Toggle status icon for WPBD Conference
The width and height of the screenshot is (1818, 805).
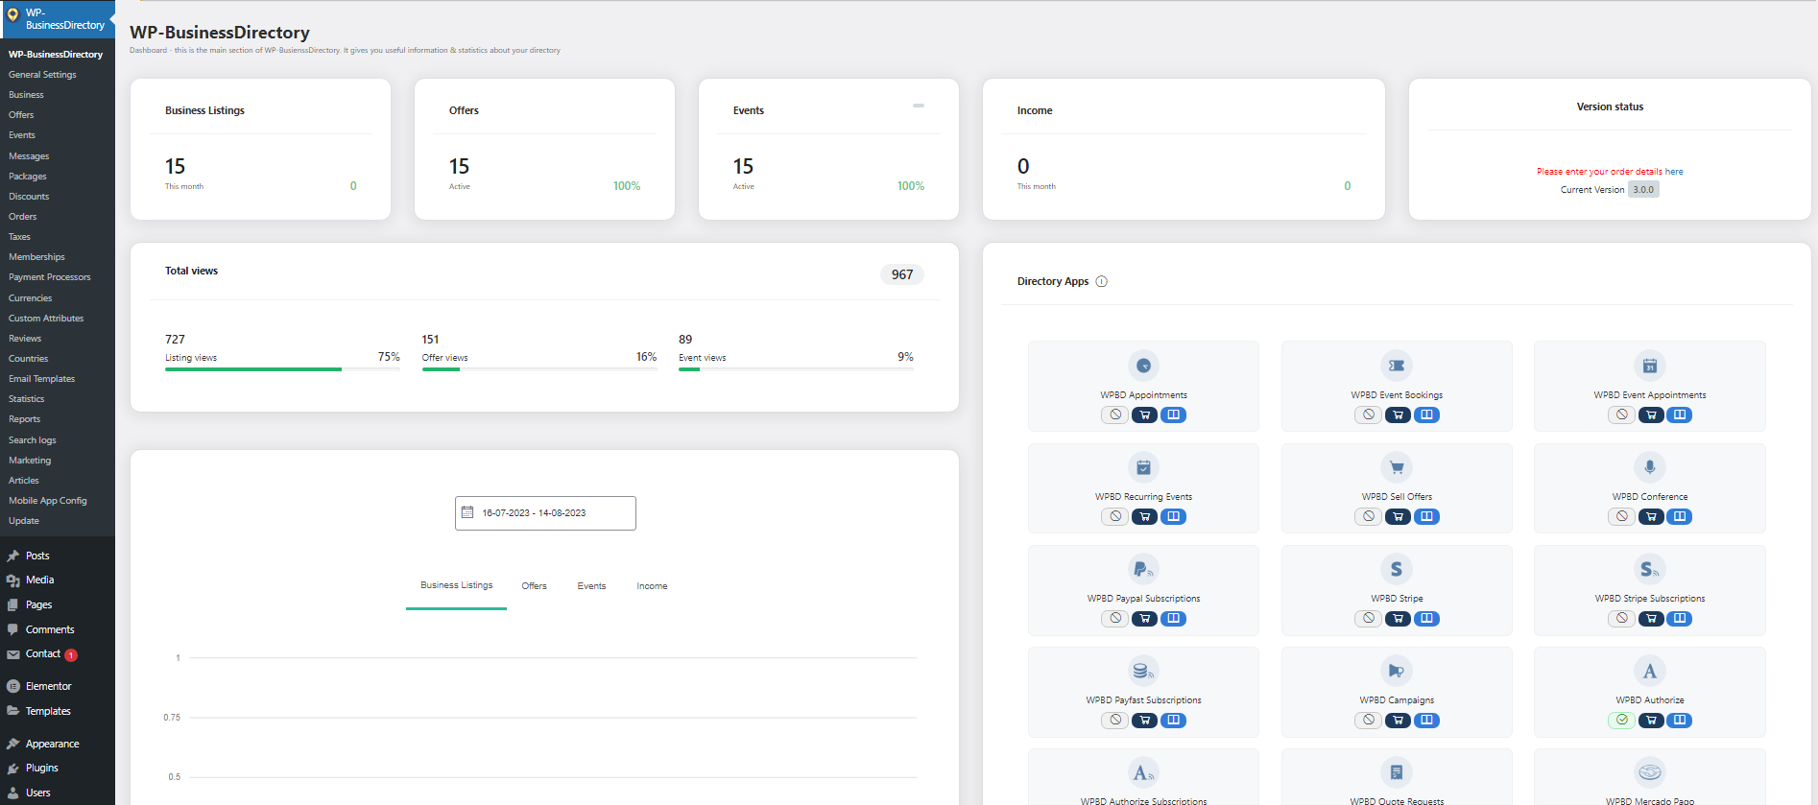(1622, 517)
